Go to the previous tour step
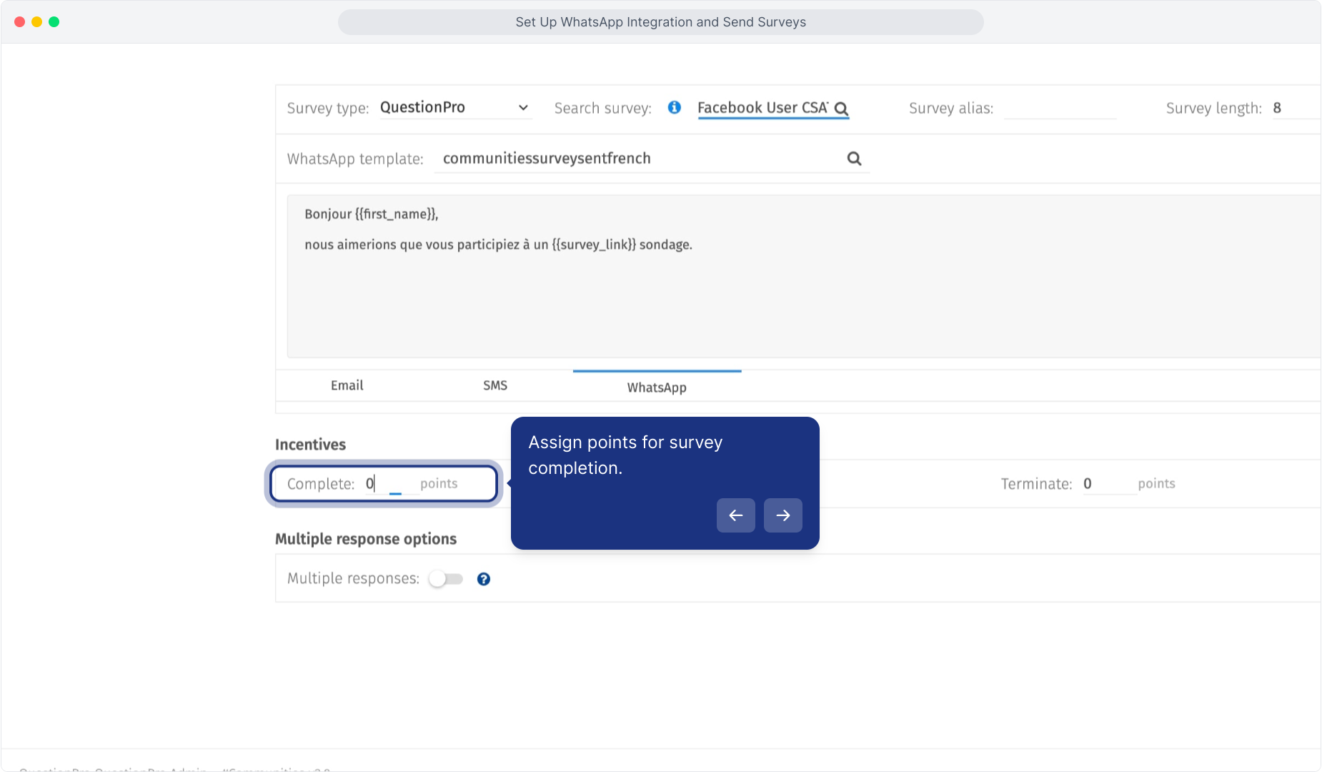The height and width of the screenshot is (772, 1322). coord(736,515)
